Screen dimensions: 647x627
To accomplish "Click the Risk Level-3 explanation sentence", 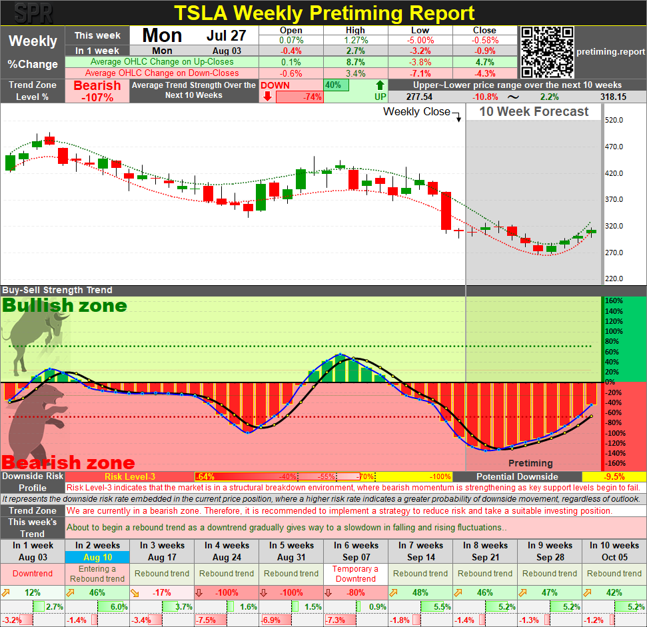I will 353,488.
